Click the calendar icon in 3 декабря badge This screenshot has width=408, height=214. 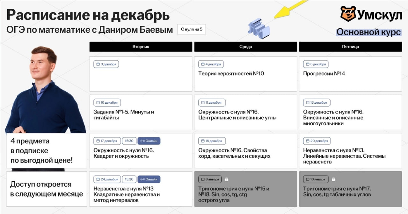tap(97, 64)
